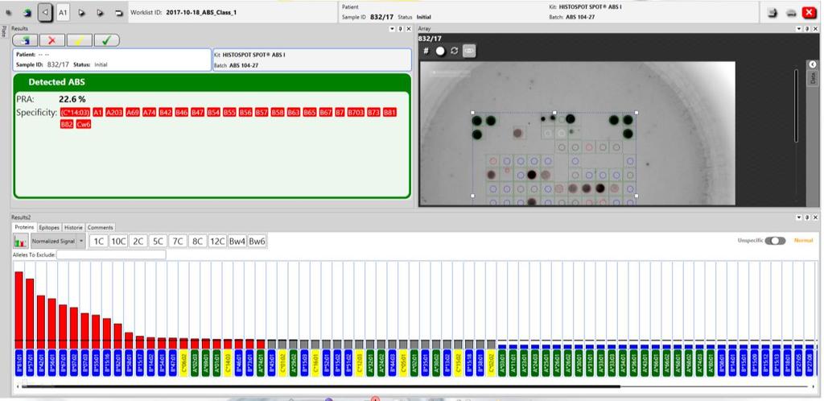Viewport: 824px width, 401px height.
Task: Select the 8C filter button
Action: pyautogui.click(x=198, y=242)
